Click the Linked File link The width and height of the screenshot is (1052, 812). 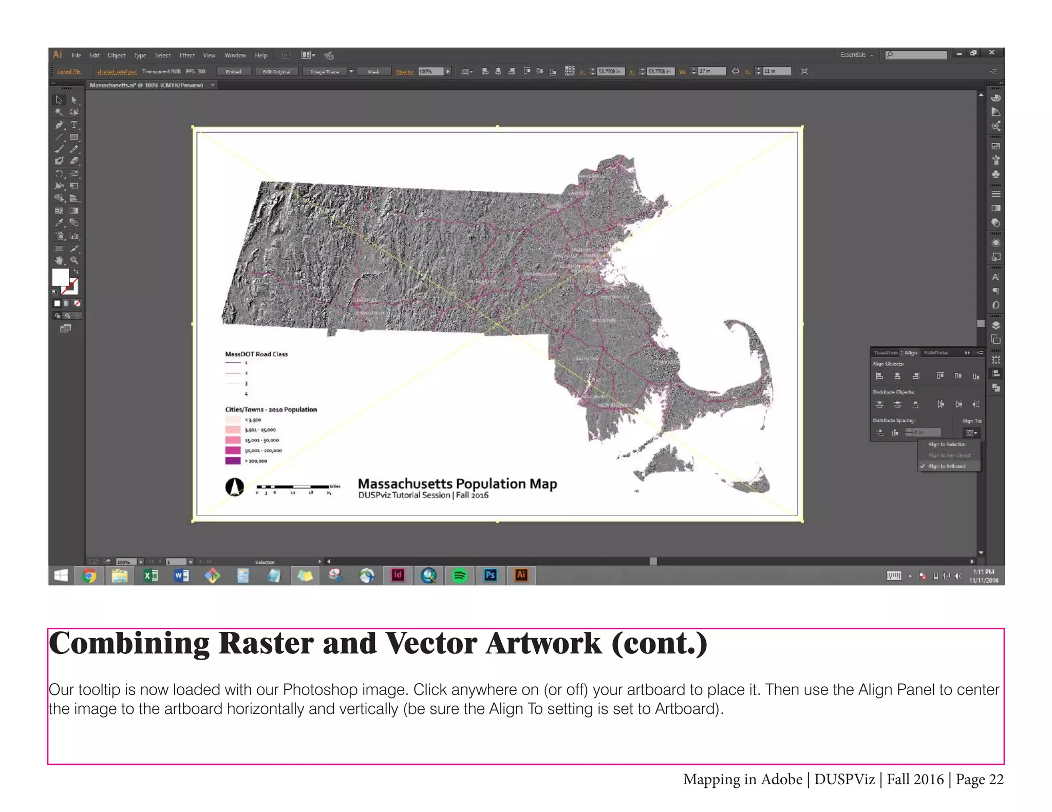pos(69,71)
